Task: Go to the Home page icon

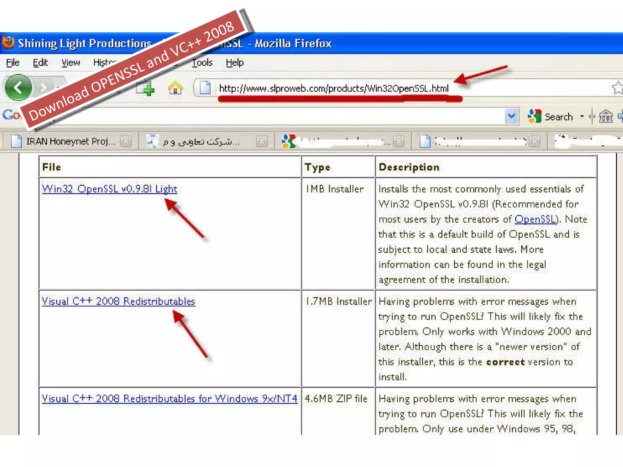Action: click(x=175, y=88)
